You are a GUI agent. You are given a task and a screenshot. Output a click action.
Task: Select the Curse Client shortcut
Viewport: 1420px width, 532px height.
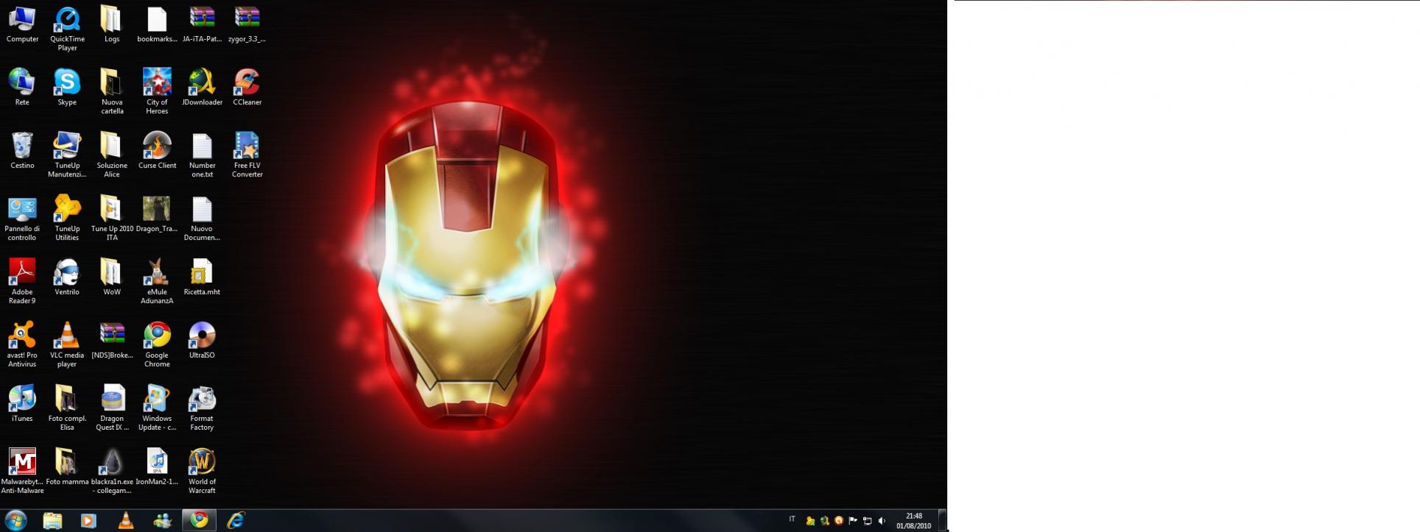(157, 152)
